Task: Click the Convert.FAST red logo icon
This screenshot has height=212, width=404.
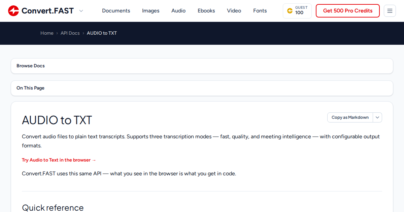Action: (x=13, y=11)
